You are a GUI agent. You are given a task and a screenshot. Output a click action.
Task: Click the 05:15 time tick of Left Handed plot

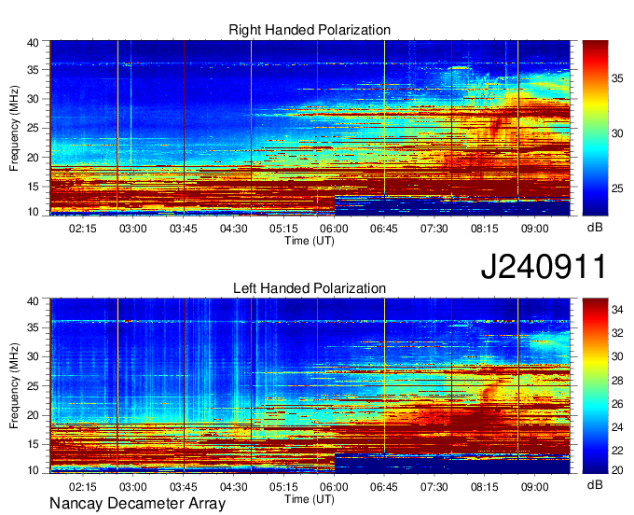pos(283,486)
